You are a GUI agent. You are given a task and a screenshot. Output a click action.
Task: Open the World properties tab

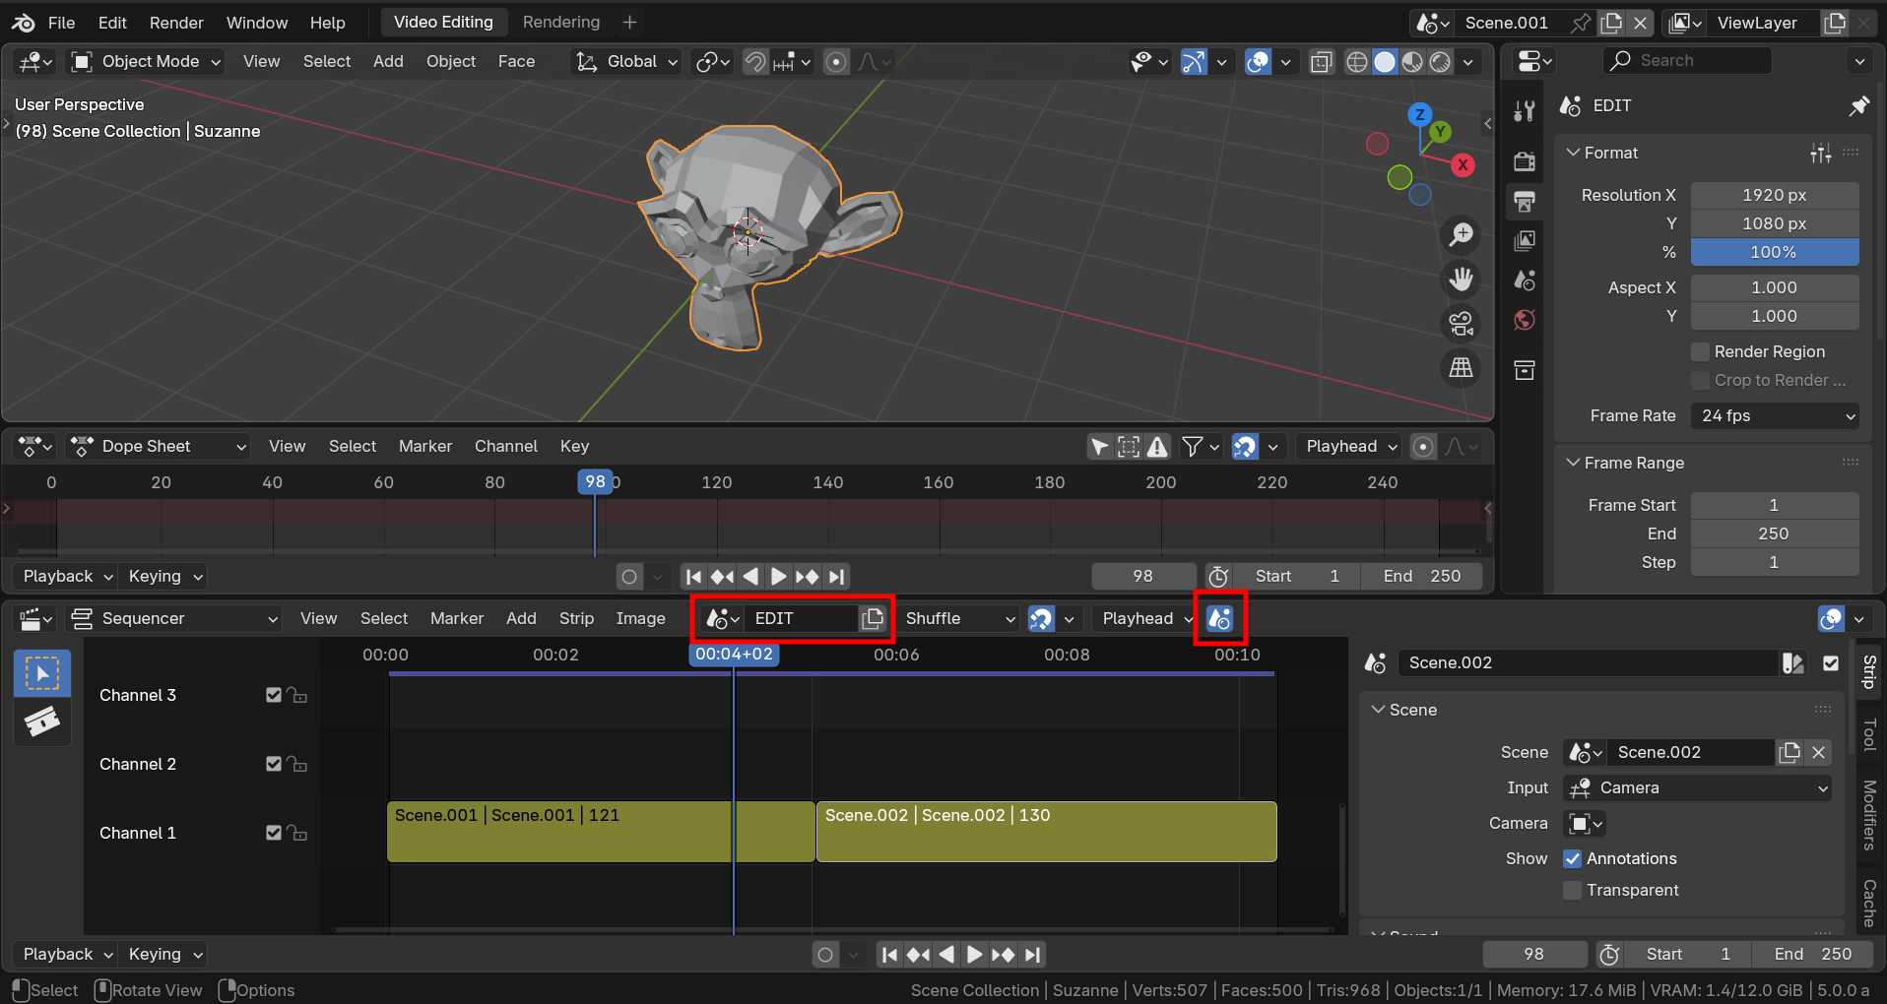1525,320
